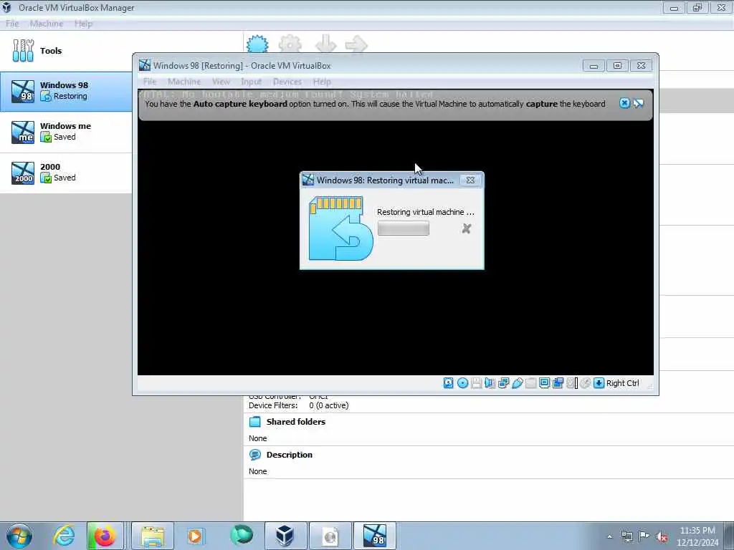This screenshot has width=734, height=550.
Task: Click the floppy disk indicator in VM status bar
Action: point(477,383)
